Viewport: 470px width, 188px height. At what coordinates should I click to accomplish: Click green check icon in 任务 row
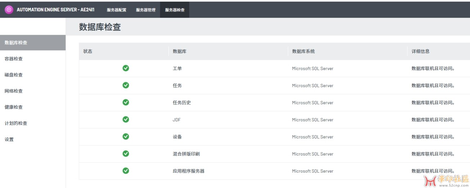click(126, 85)
